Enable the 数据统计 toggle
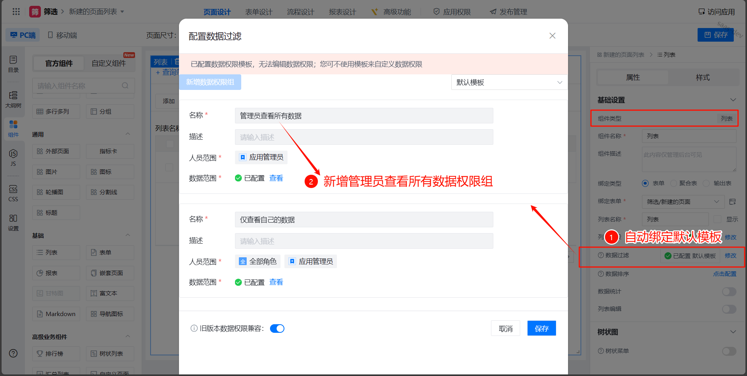 [729, 292]
